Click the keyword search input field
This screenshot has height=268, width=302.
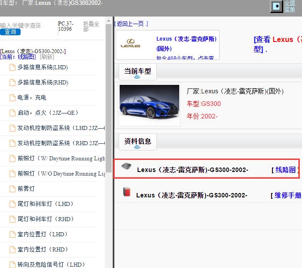tap(21, 25)
